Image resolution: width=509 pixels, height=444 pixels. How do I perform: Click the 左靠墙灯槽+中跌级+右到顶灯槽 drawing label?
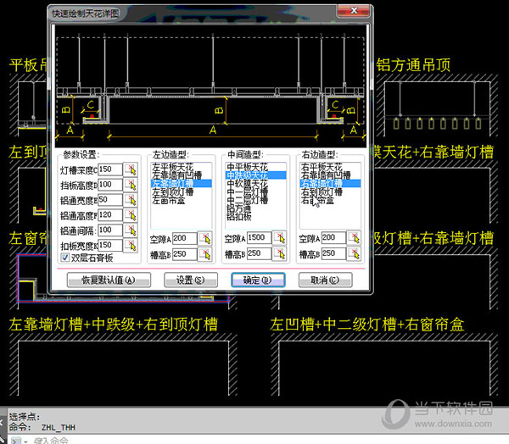[x=114, y=325]
